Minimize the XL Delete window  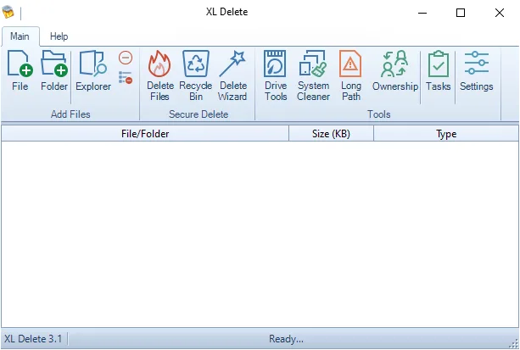click(422, 13)
